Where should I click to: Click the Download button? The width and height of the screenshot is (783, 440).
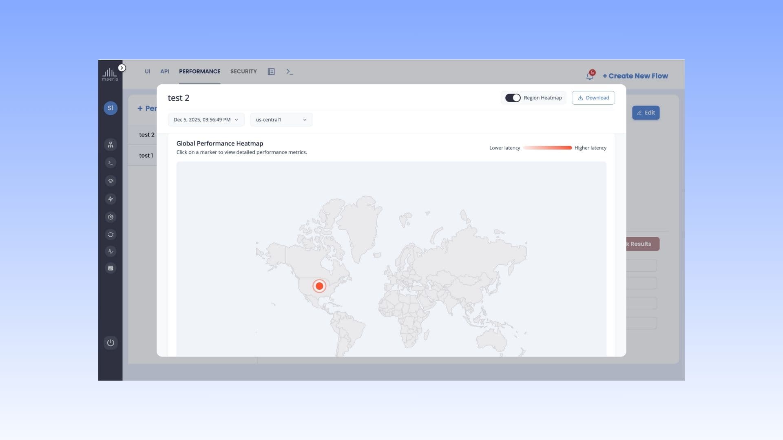[x=593, y=98]
